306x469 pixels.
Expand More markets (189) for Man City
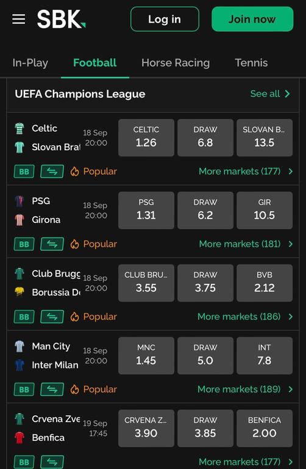[x=246, y=390]
